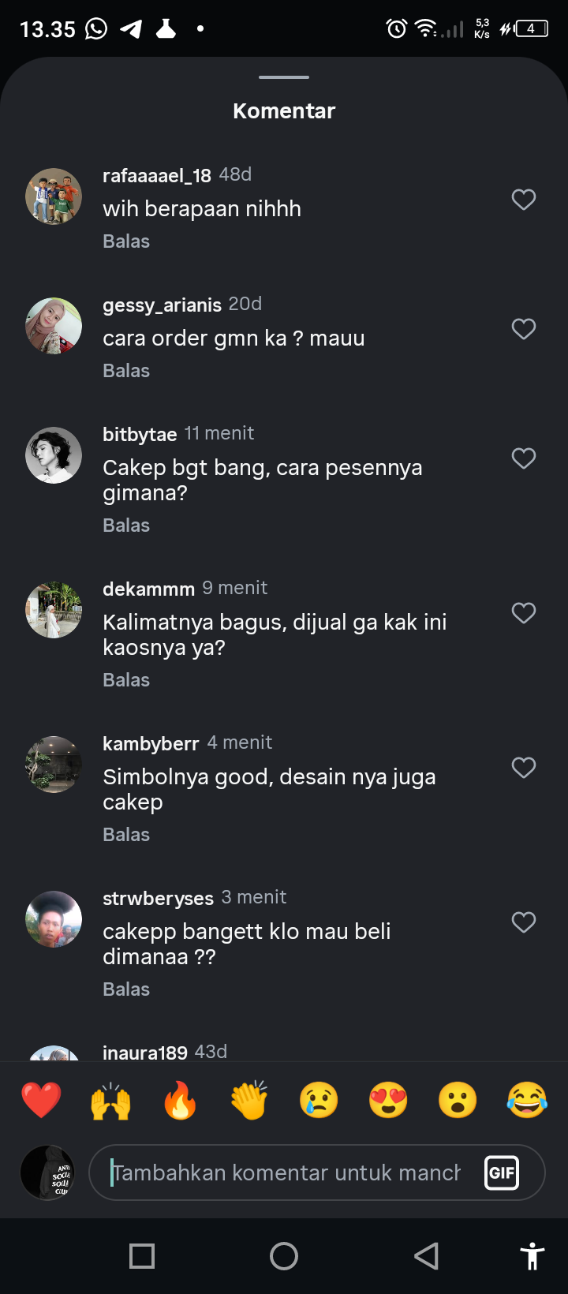
Task: Reply to kambyberr's comment
Action: click(126, 834)
